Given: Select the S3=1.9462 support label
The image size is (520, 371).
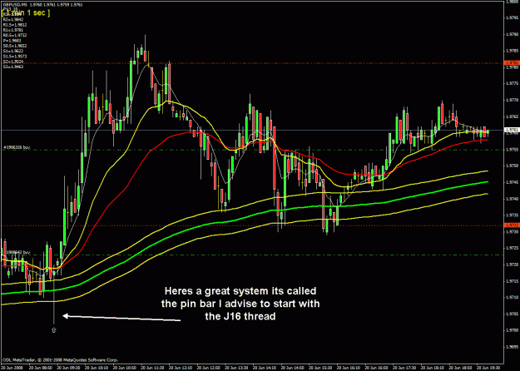Looking at the screenshot, I should (13, 67).
